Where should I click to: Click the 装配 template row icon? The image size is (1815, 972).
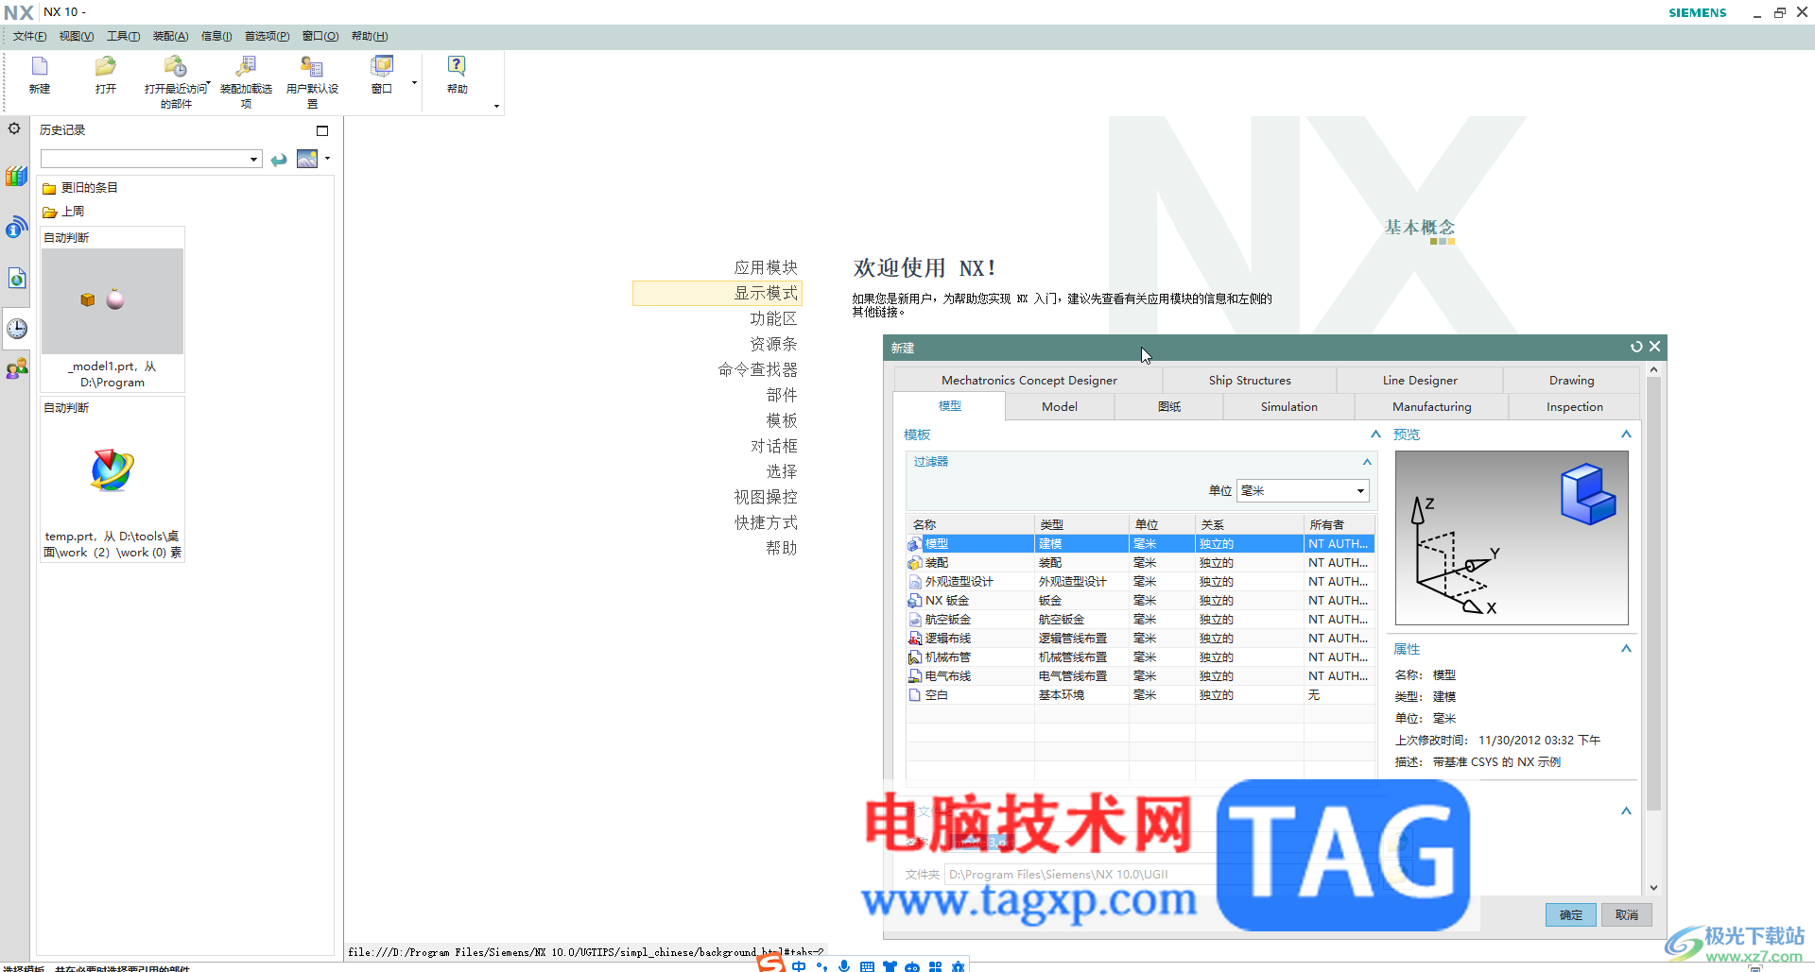(914, 563)
